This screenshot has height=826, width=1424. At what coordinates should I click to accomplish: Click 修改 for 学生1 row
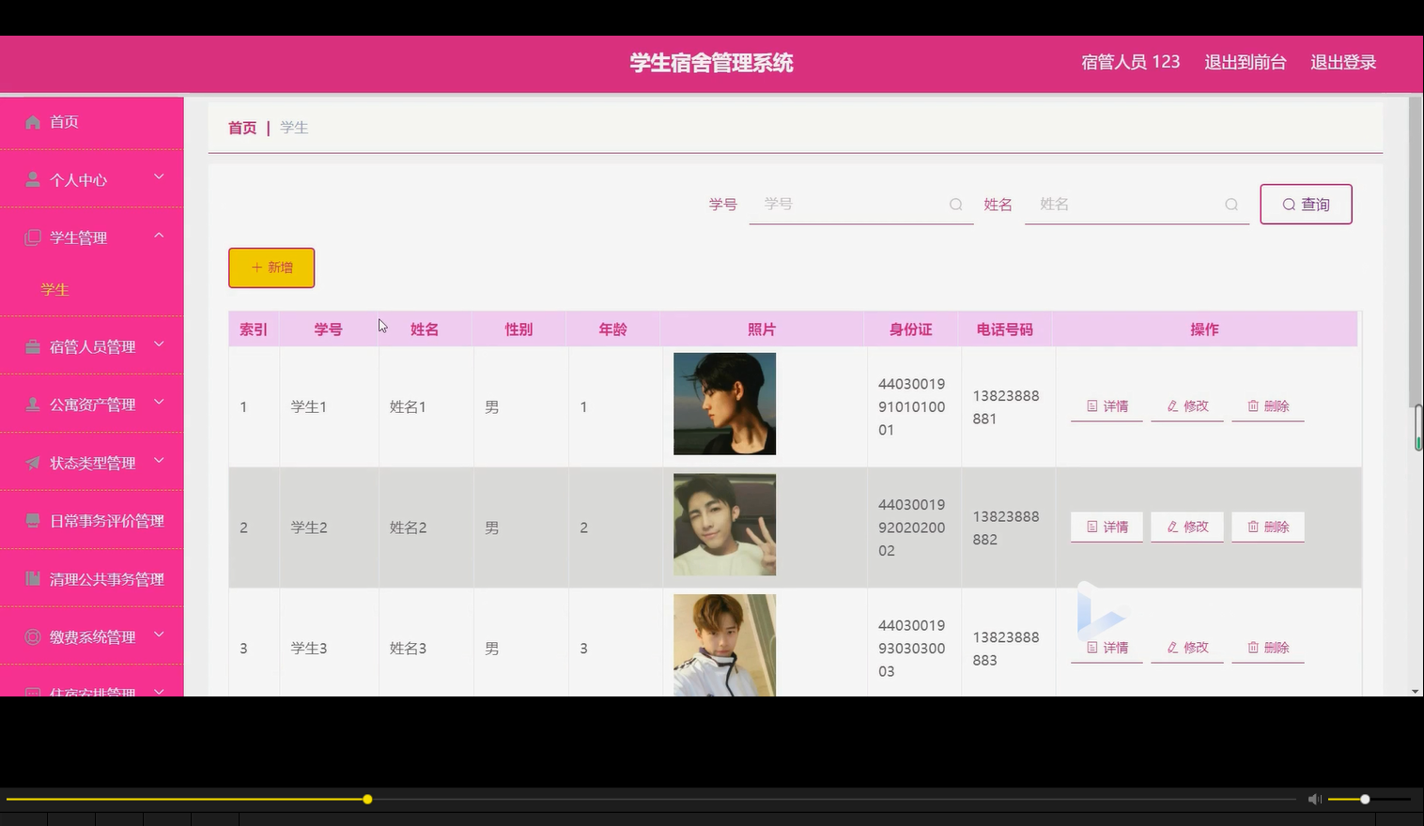(1187, 406)
